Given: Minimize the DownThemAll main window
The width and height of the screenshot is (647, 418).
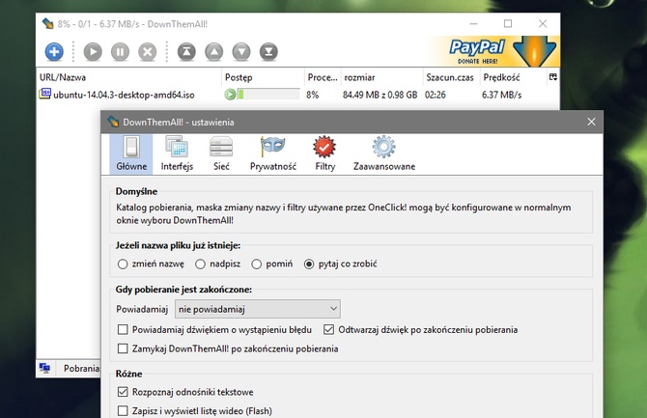Looking at the screenshot, I should coord(474,24).
